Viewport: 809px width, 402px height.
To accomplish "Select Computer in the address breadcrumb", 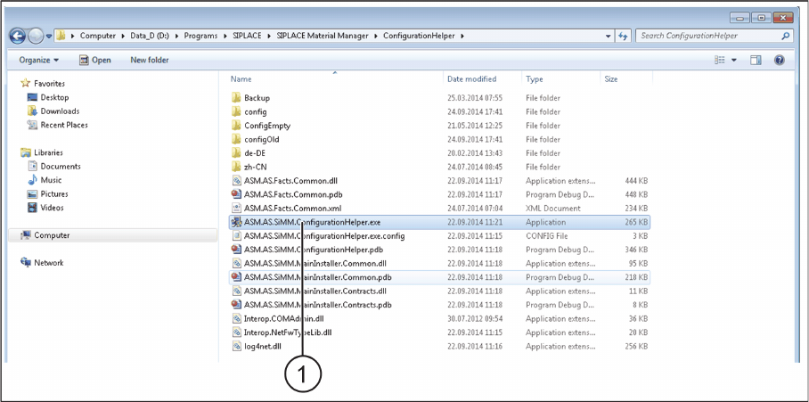I will pos(97,37).
